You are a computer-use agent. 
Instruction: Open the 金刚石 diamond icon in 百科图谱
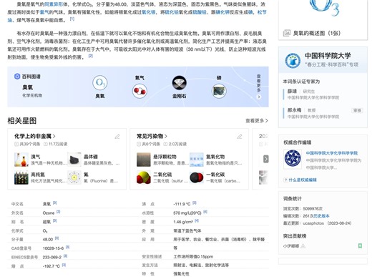(180, 83)
